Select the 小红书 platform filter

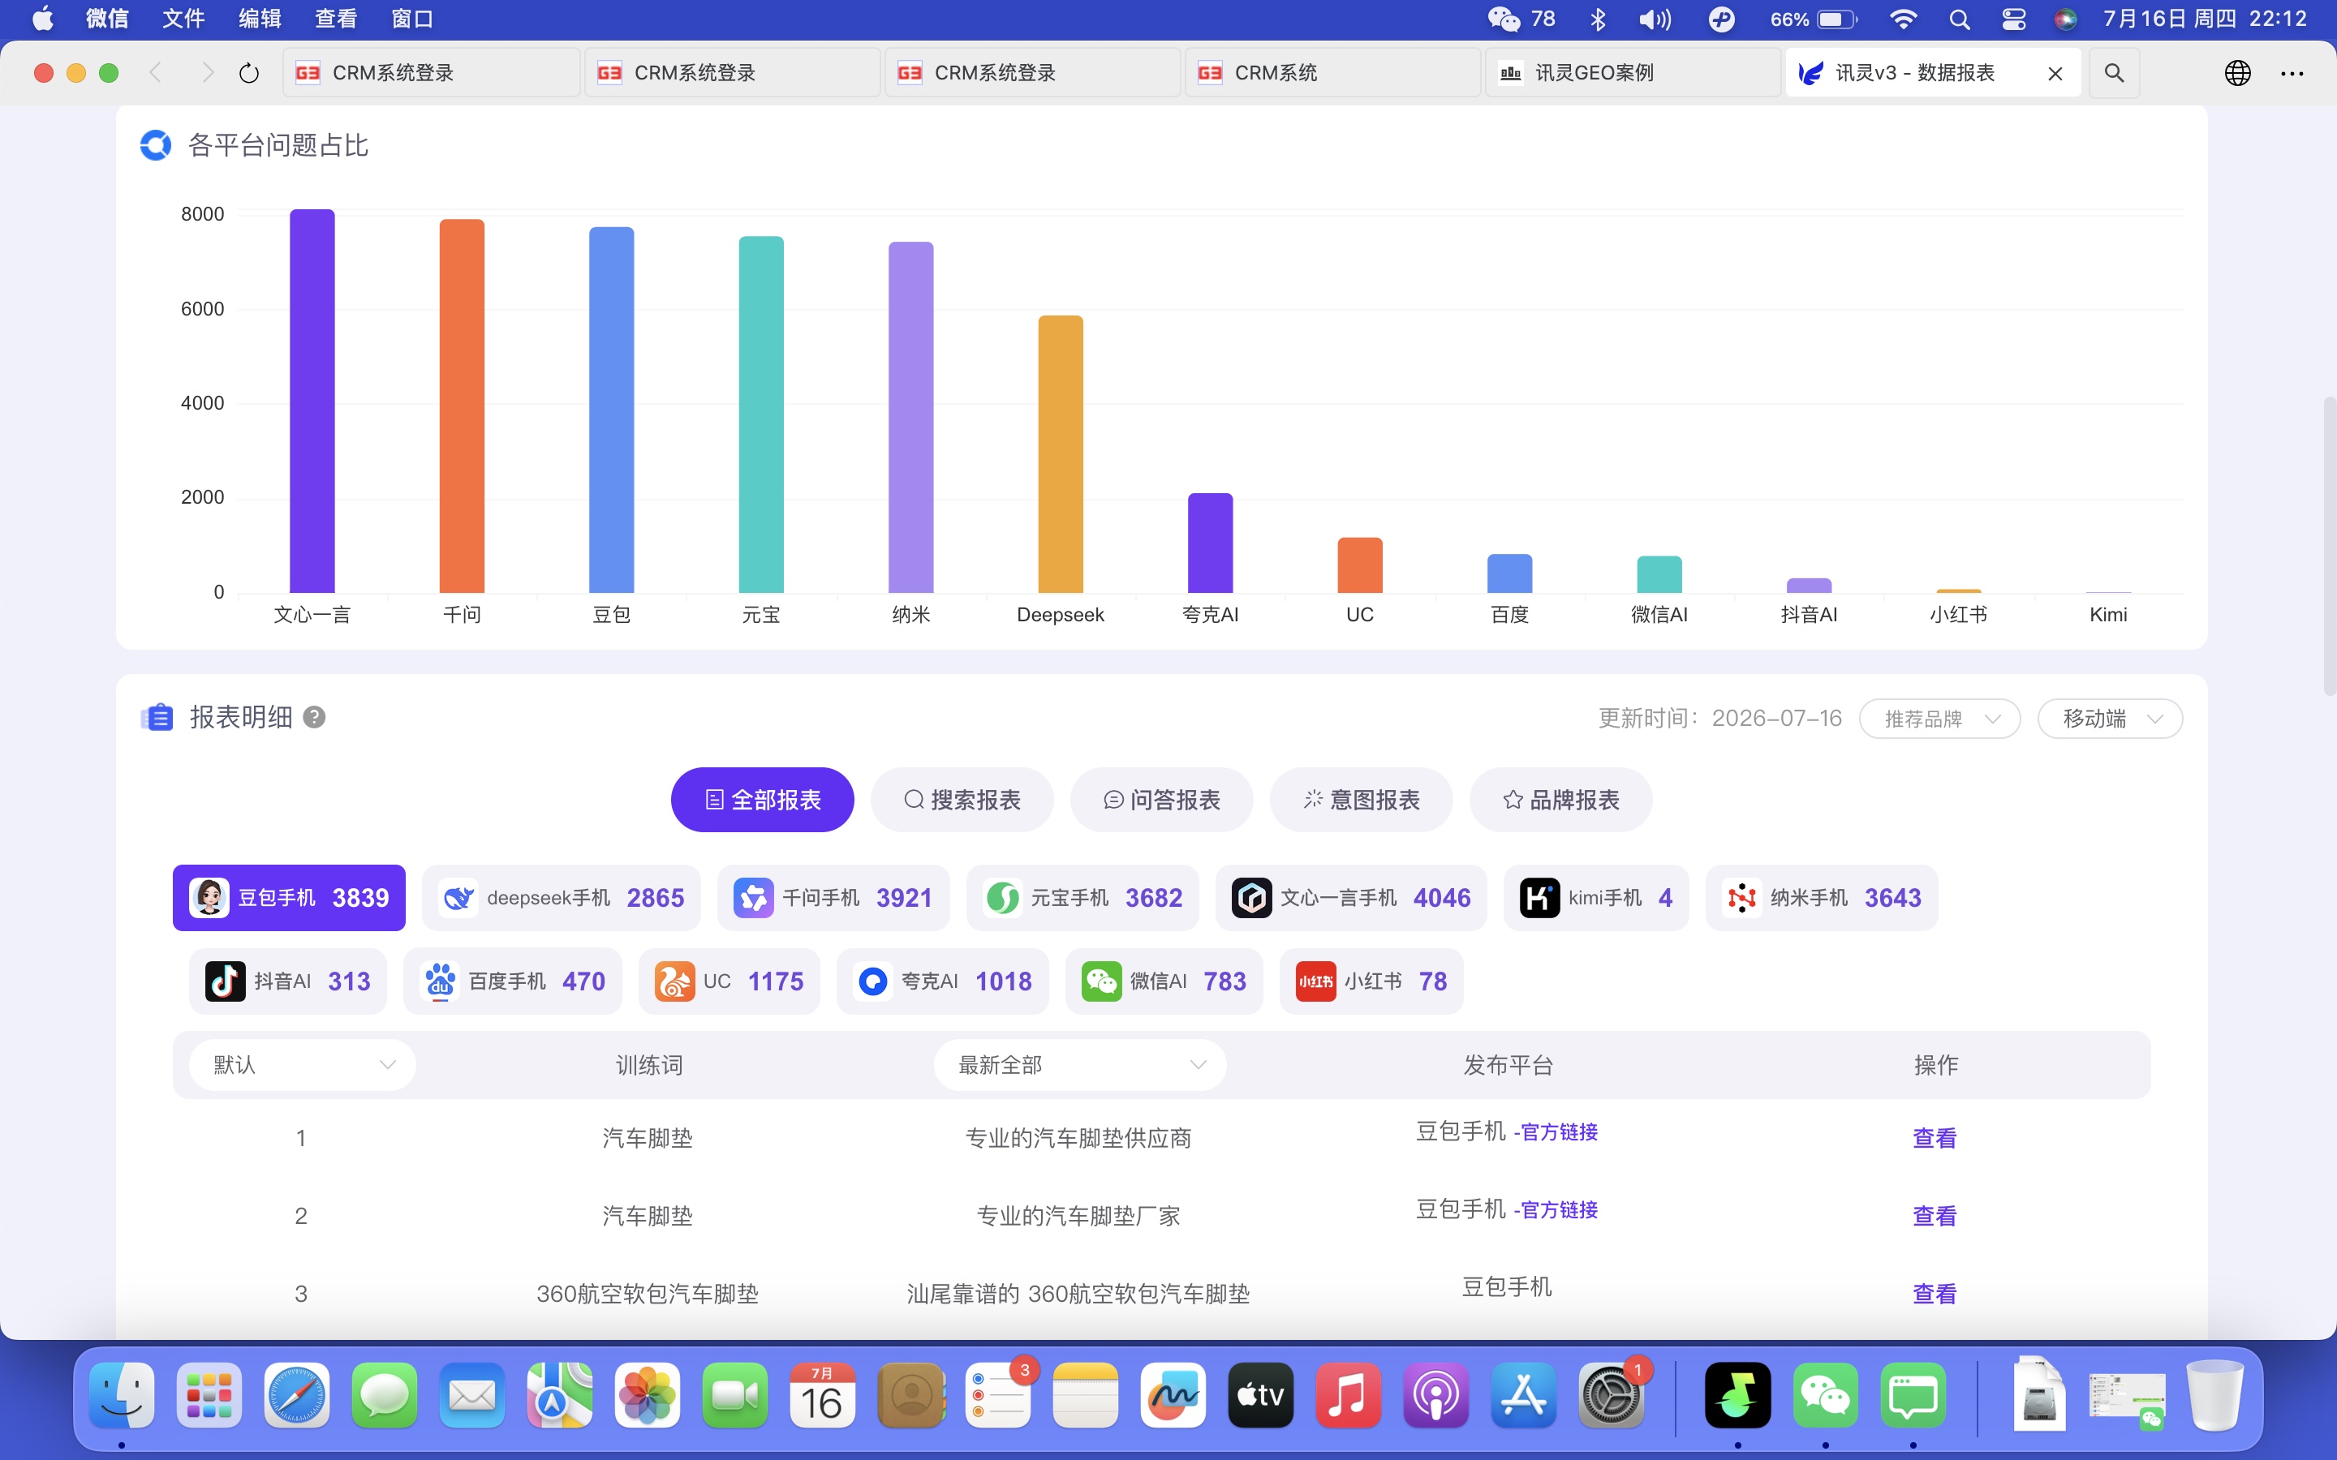(x=1371, y=981)
